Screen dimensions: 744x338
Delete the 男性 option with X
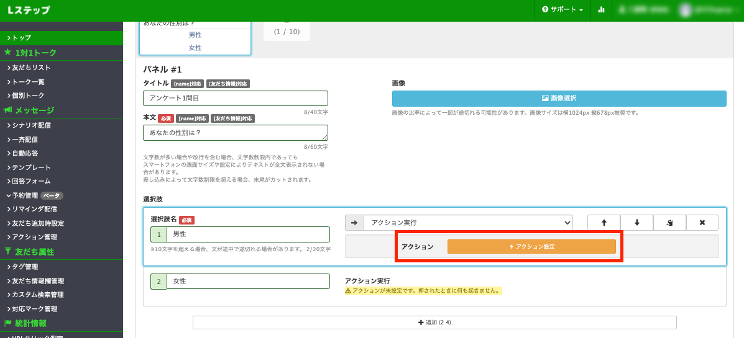coord(702,223)
